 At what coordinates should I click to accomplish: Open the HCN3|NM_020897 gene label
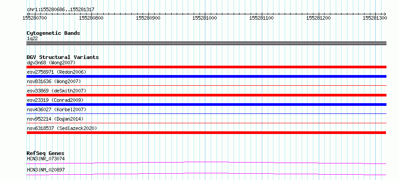(x=46, y=170)
